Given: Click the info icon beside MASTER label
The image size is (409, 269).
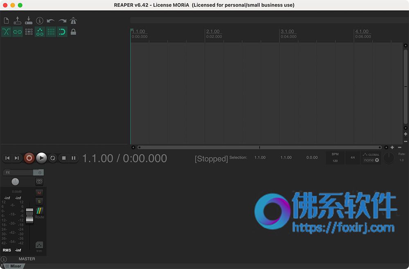Looking at the screenshot, I should pyautogui.click(x=3, y=259).
